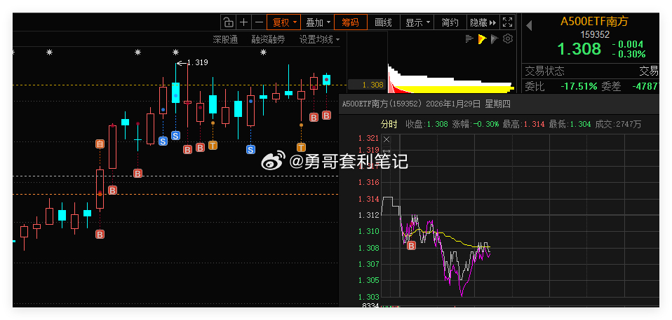
Task: Click the star marker above the 1.319 candle
Action: 175,53
